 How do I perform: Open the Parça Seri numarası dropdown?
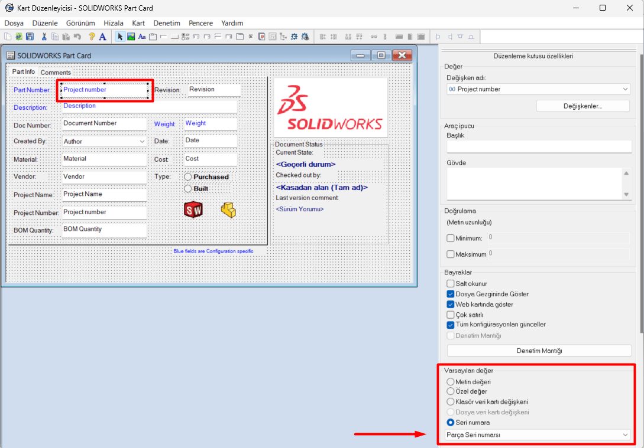(538, 434)
